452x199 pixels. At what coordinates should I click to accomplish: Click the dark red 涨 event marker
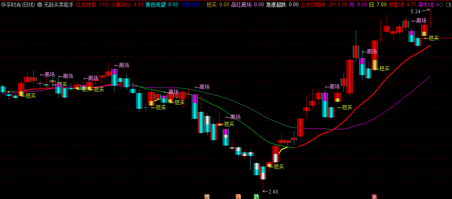point(375,196)
